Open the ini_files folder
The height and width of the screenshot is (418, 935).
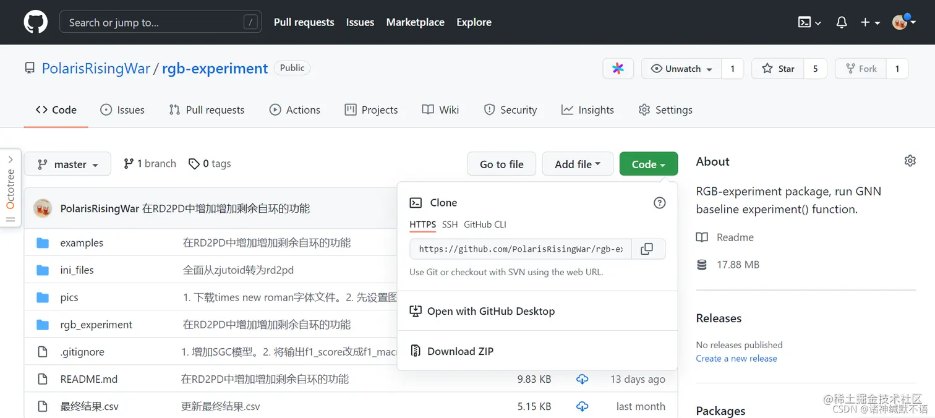(77, 270)
